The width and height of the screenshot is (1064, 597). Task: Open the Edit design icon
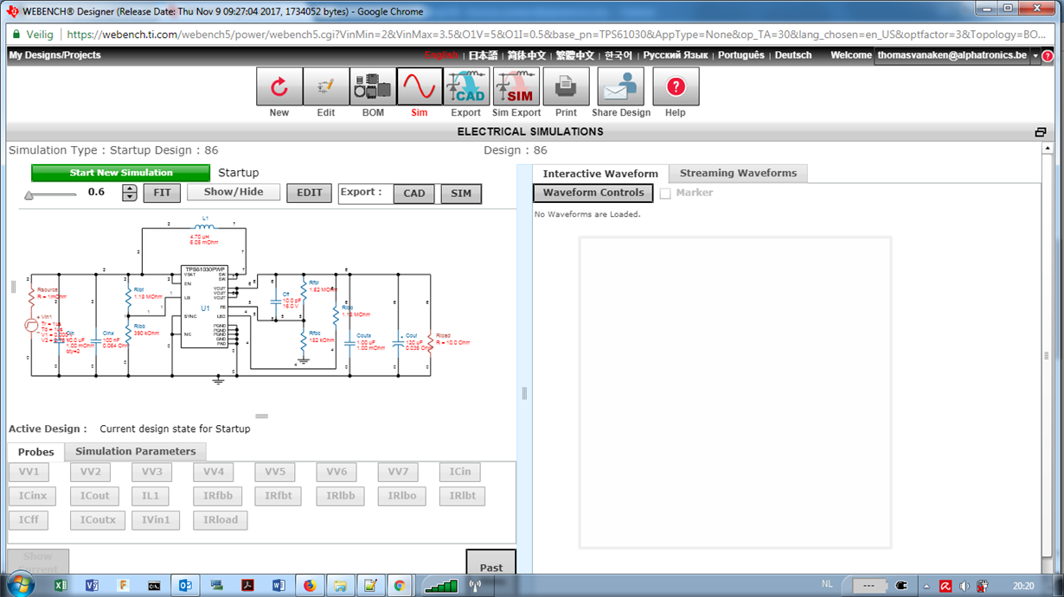coord(326,86)
